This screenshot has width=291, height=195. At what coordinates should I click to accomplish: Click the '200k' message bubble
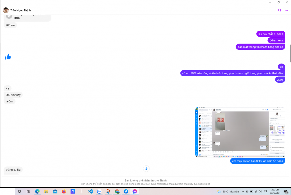280,80
